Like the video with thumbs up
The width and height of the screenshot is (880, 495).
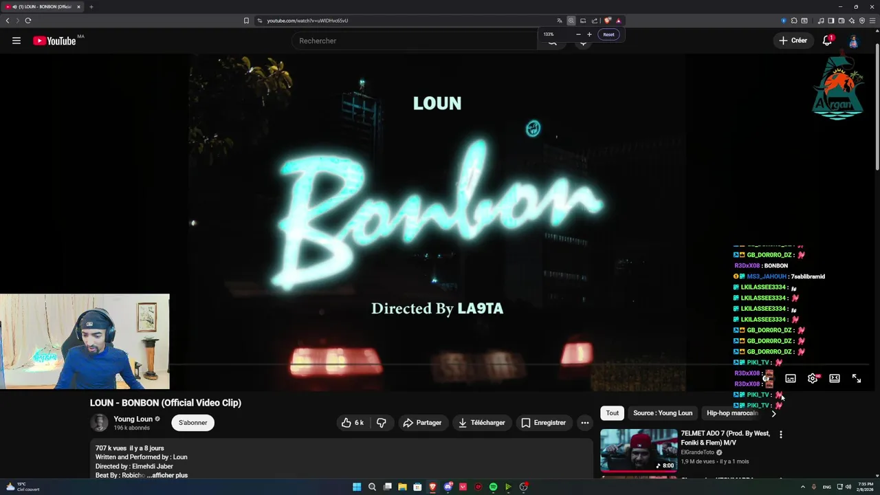tap(353, 423)
